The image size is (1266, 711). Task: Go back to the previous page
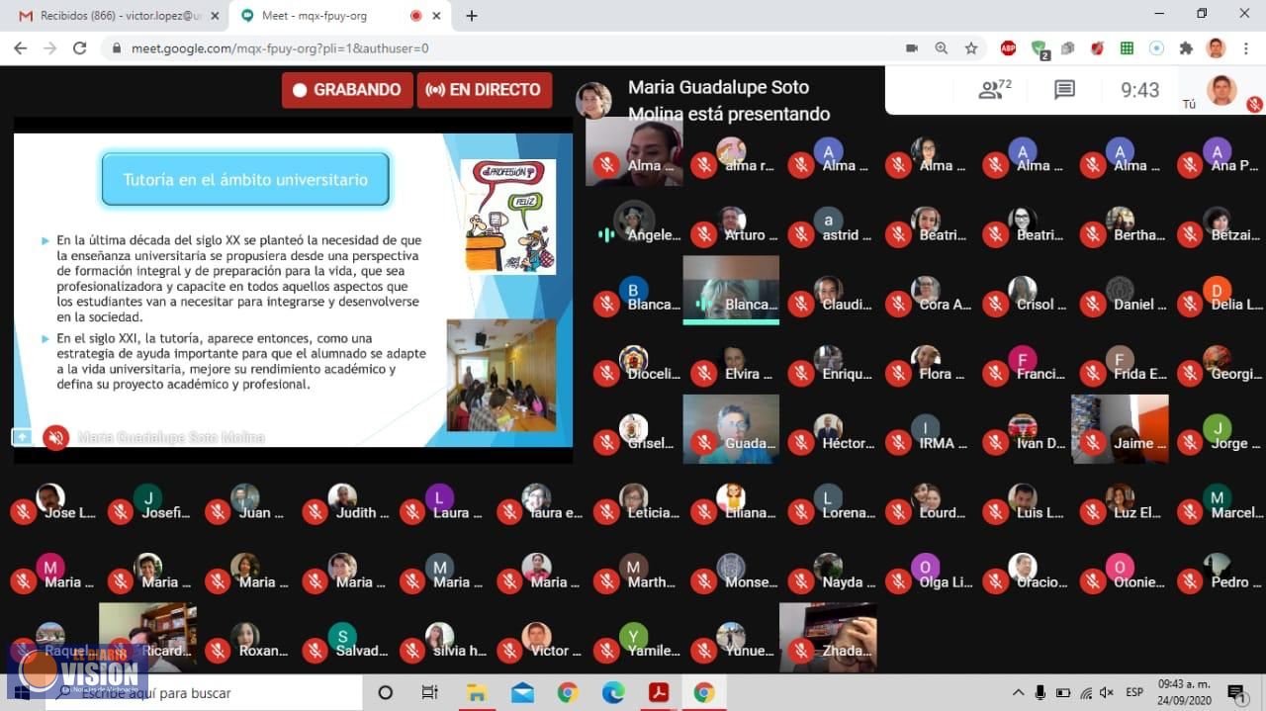[x=20, y=47]
